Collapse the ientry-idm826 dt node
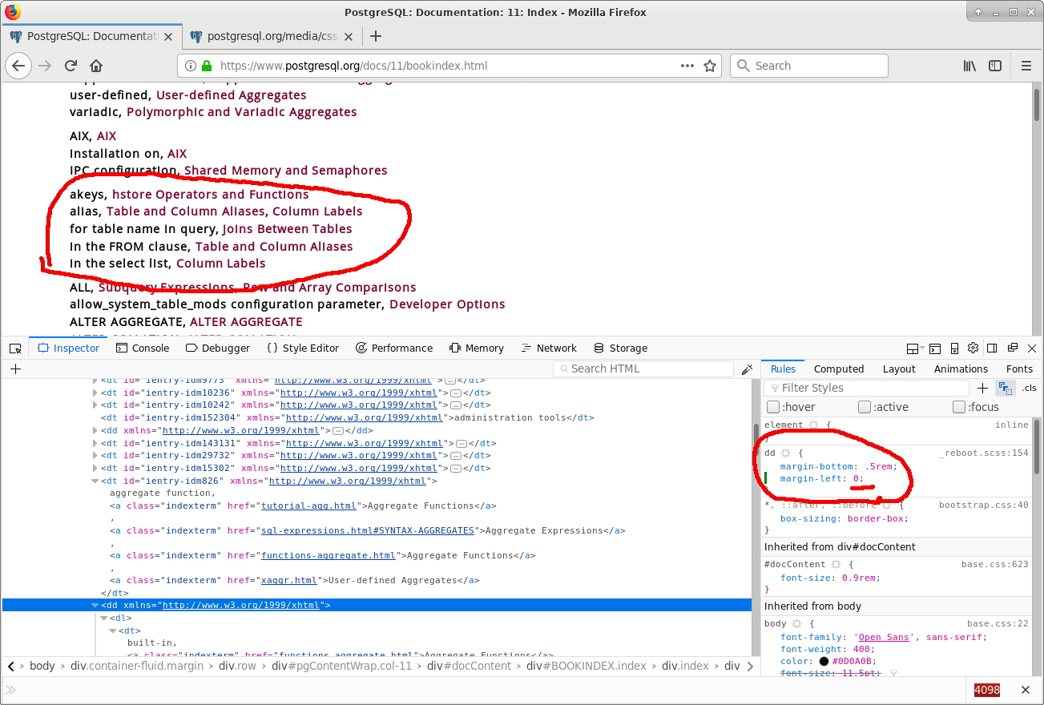The height and width of the screenshot is (705, 1044). tap(95, 481)
